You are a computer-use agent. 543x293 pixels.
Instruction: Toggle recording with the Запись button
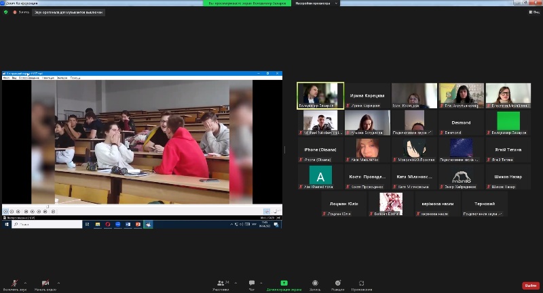tap(315, 284)
